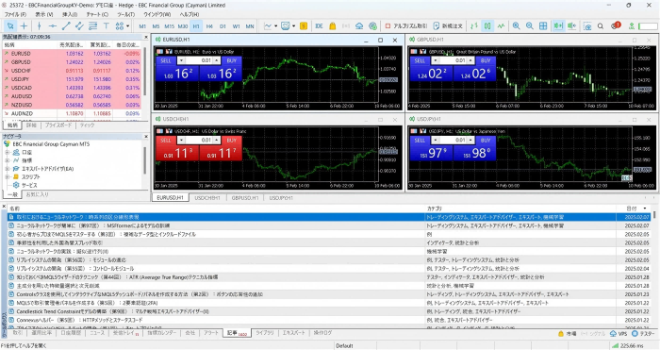Click the USDCHF volume input field

click(199, 141)
